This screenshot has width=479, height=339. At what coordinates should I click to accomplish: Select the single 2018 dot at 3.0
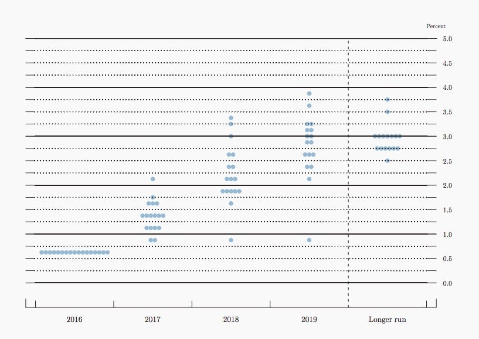pyautogui.click(x=231, y=136)
